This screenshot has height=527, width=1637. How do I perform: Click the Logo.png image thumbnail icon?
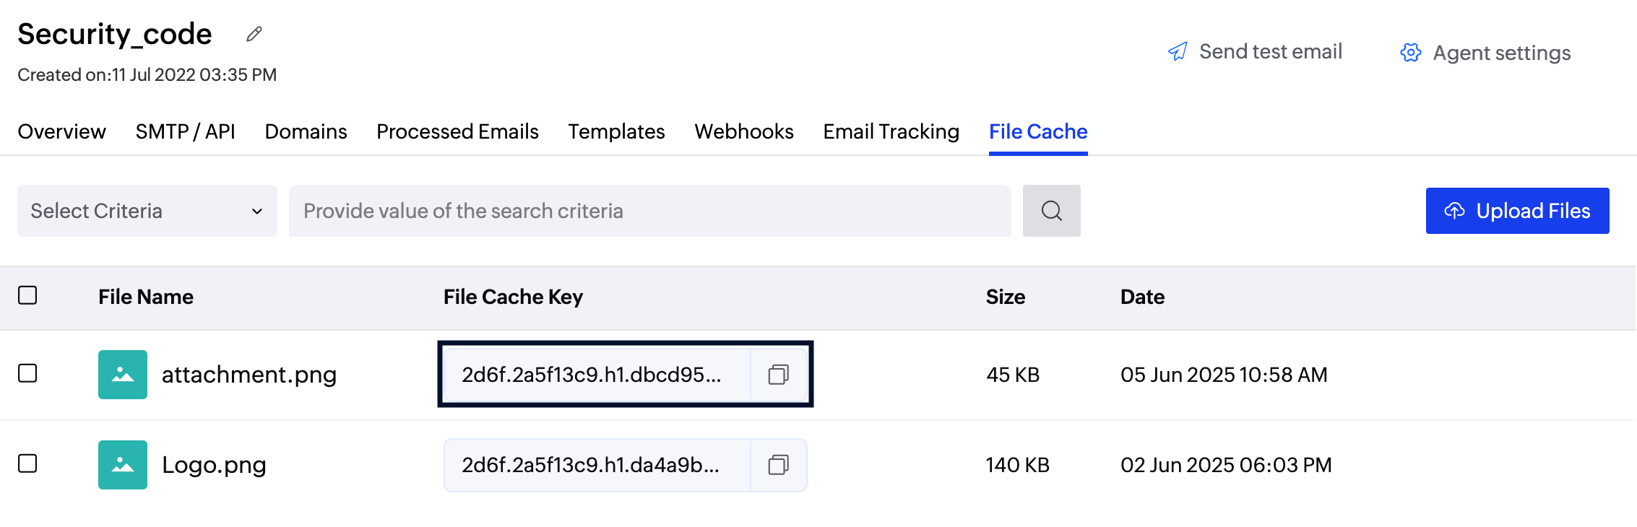click(122, 465)
